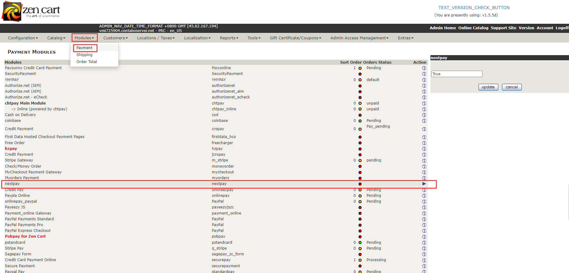Select Order Total in Modules menu
Image resolution: width=569 pixels, height=273 pixels.
(x=87, y=62)
